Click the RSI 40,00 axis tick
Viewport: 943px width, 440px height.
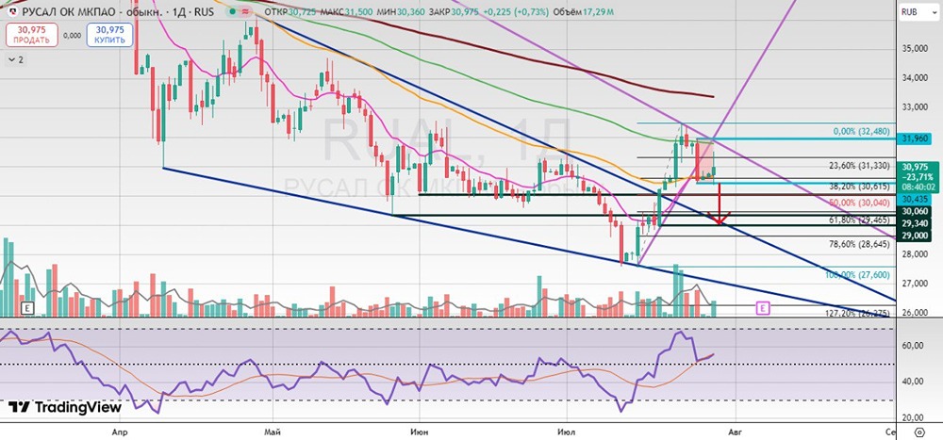tap(913, 381)
